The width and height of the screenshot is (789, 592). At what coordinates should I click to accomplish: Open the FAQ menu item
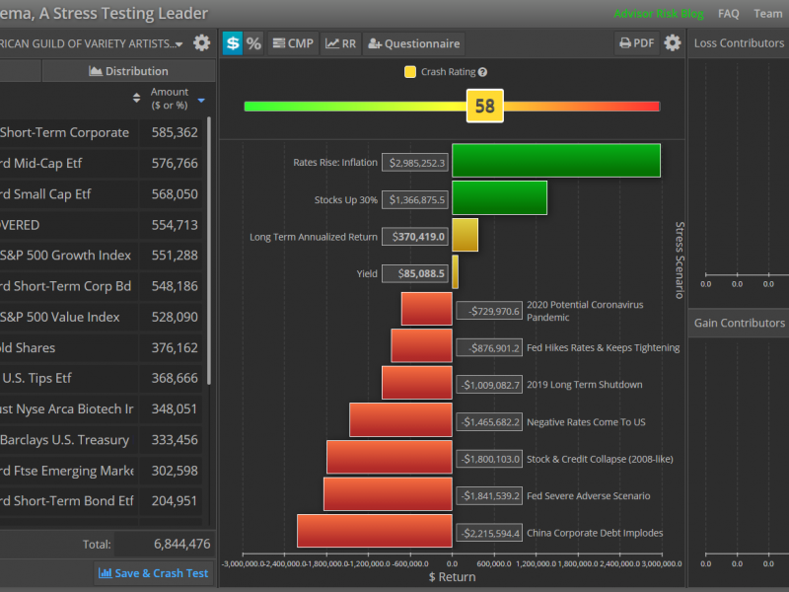click(x=728, y=14)
